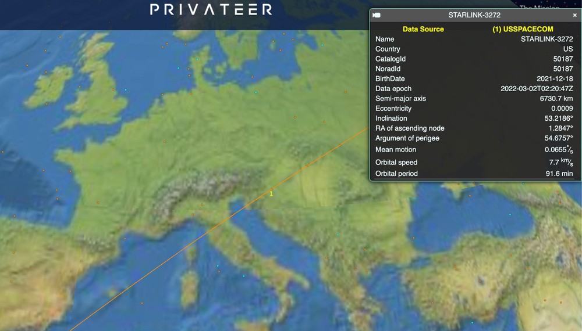The width and height of the screenshot is (582, 331).
Task: Click the STARLINK-3272 panel title bar
Action: pyautogui.click(x=474, y=15)
